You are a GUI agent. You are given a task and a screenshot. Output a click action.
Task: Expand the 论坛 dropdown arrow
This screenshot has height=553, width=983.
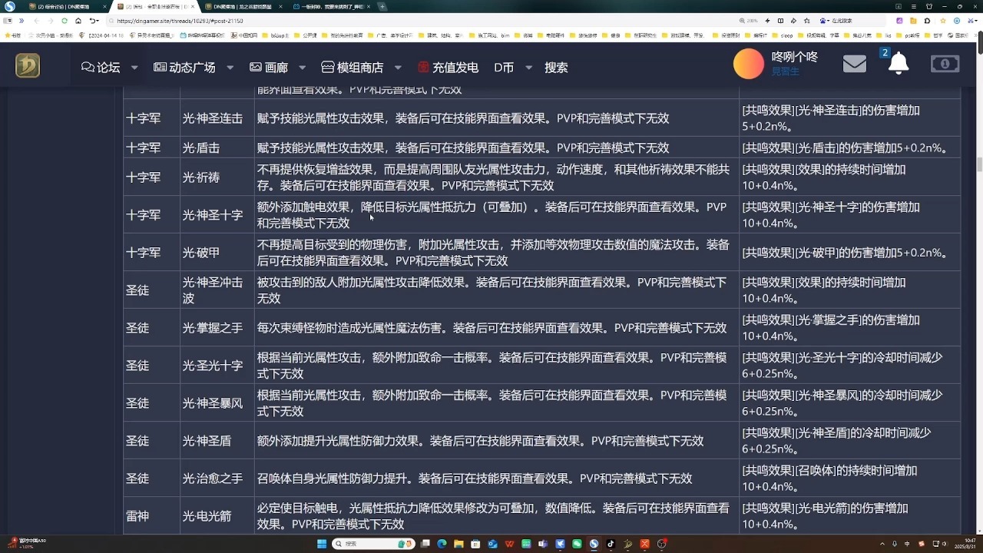pos(134,68)
